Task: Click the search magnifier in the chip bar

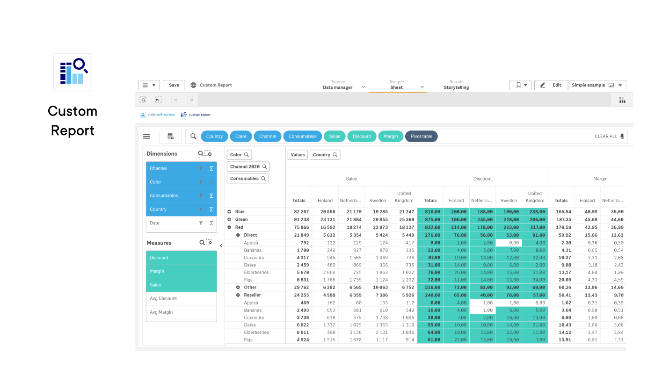Action: click(193, 136)
